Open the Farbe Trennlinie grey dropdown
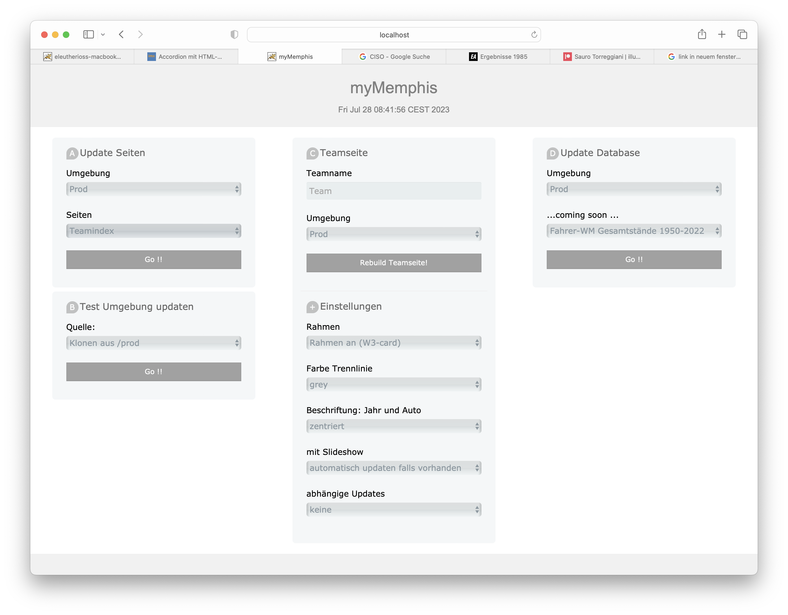The height and width of the screenshot is (615, 788). click(x=394, y=384)
